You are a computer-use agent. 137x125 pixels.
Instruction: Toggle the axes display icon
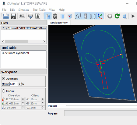[x=100, y=16]
